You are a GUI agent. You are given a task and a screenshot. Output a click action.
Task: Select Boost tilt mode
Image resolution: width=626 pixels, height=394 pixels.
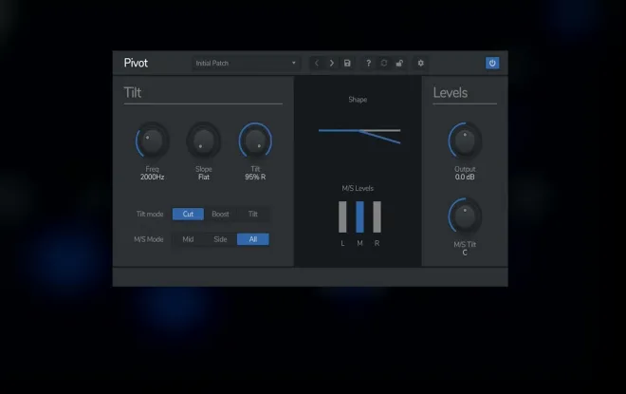point(220,214)
